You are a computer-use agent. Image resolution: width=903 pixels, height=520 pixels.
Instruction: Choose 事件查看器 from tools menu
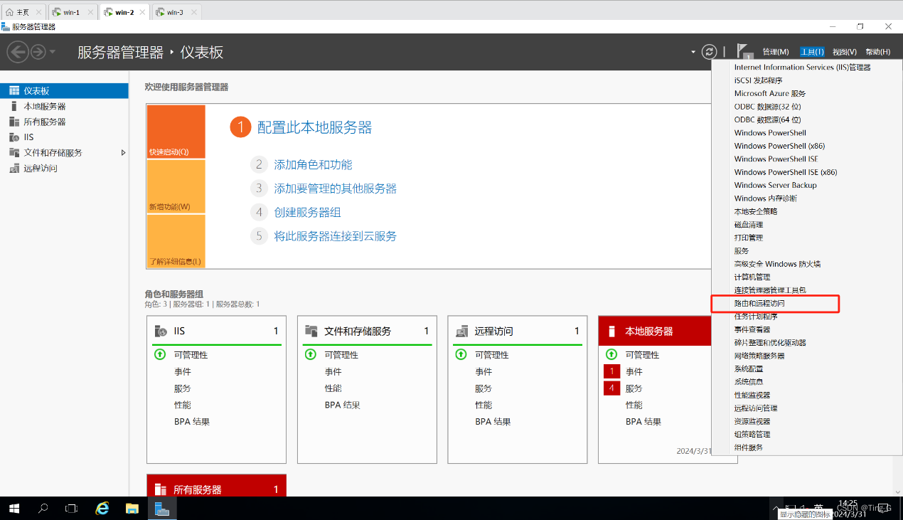click(752, 329)
